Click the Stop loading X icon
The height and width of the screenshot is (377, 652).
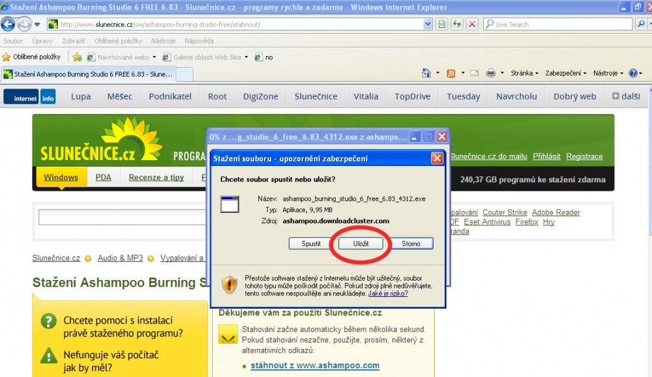click(x=471, y=24)
